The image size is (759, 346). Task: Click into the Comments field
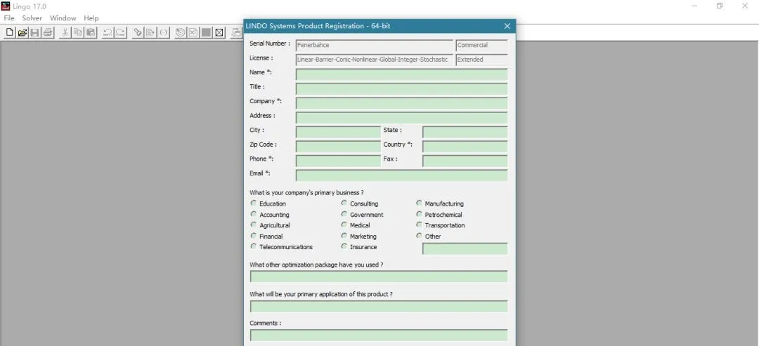tap(379, 335)
